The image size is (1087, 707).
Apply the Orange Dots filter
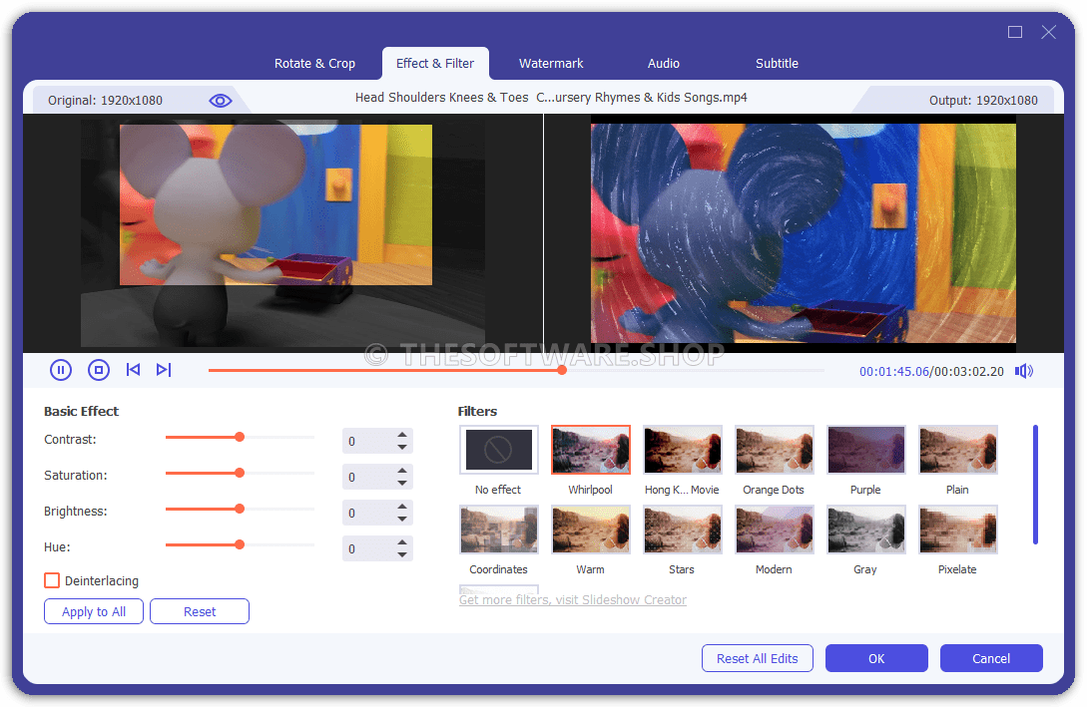(775, 450)
